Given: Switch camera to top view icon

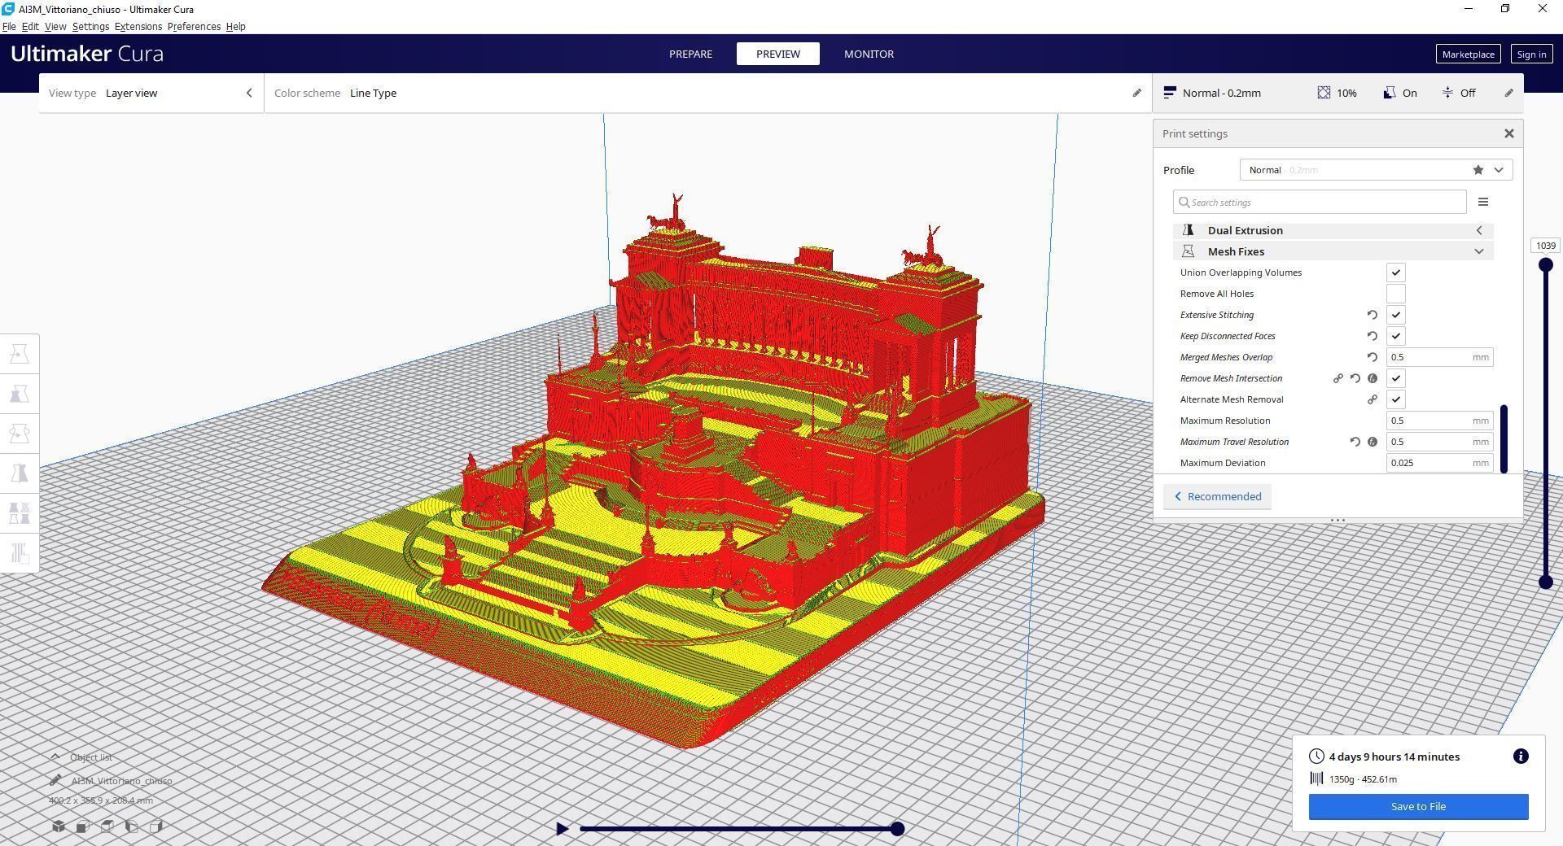Looking at the screenshot, I should (x=107, y=826).
